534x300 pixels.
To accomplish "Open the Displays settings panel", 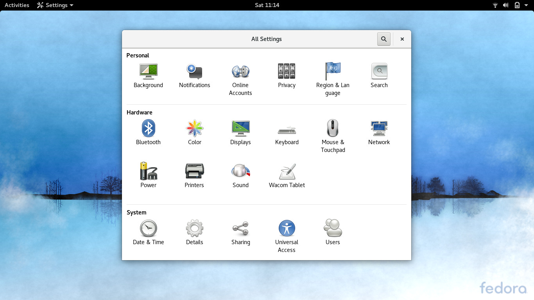I will 240,133.
